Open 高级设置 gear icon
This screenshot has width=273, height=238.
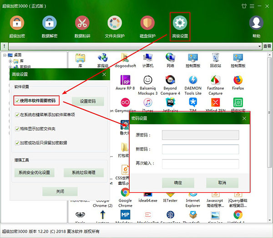[180, 23]
